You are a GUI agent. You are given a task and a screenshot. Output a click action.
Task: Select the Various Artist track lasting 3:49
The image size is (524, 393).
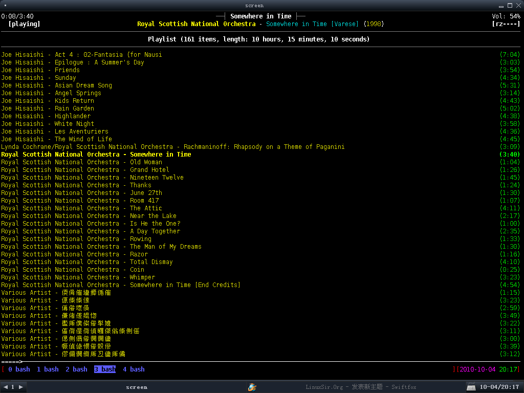pyautogui.click(x=260, y=316)
